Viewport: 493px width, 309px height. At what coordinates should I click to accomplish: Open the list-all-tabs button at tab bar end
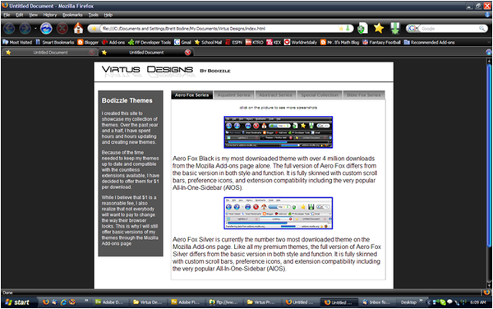pos(488,52)
